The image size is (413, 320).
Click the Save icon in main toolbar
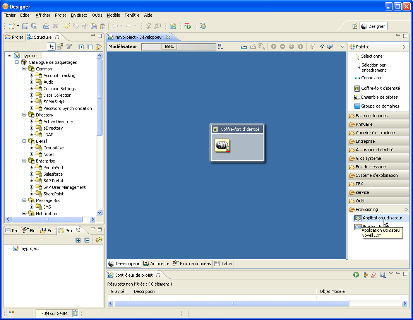coord(25,26)
